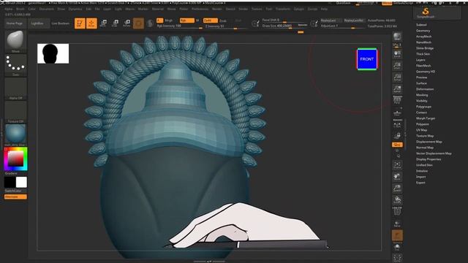This screenshot has height=263, width=468.
Task: Toggle the orange Solo icon on right shelf
Action: [397, 235]
